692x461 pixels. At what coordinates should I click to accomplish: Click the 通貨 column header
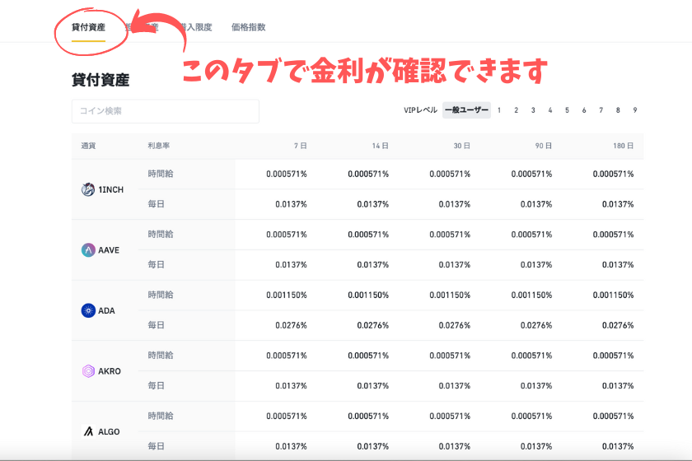point(88,146)
